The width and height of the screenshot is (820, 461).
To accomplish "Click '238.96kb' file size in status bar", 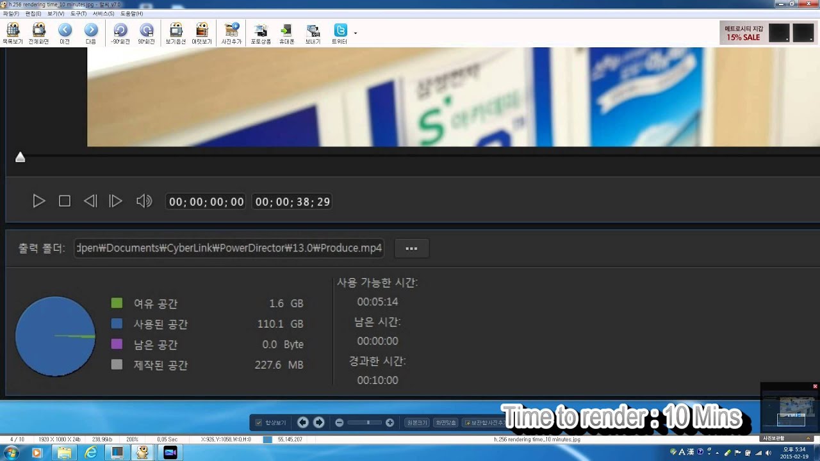I will click(102, 440).
